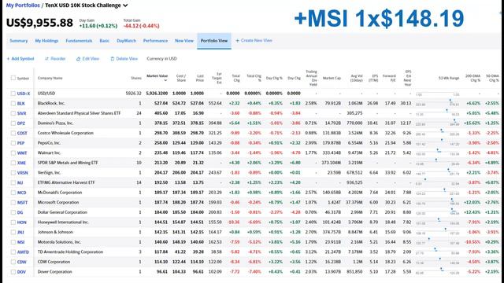Open the MSFT ticker link
This screenshot has height=283, width=504.
click(22, 203)
